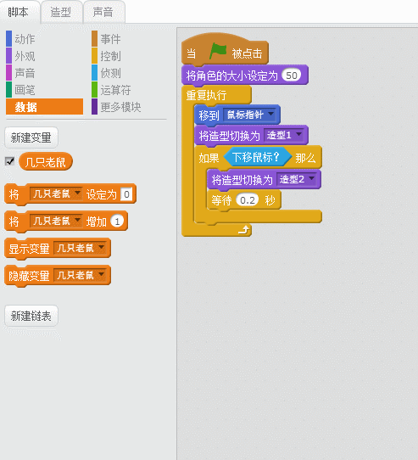Click the green flag on the hat block

click(x=218, y=51)
